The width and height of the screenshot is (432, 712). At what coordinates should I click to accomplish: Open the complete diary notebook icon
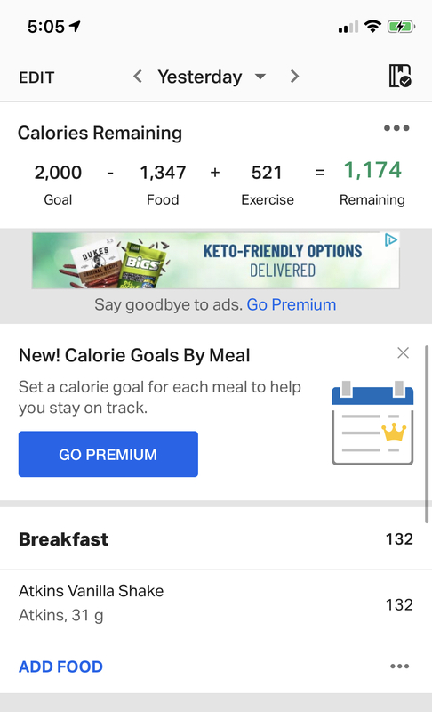(400, 76)
